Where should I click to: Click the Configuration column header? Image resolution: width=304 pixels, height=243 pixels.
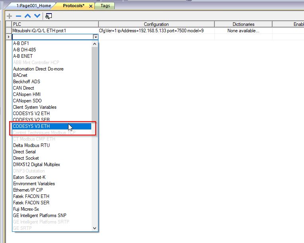point(156,24)
